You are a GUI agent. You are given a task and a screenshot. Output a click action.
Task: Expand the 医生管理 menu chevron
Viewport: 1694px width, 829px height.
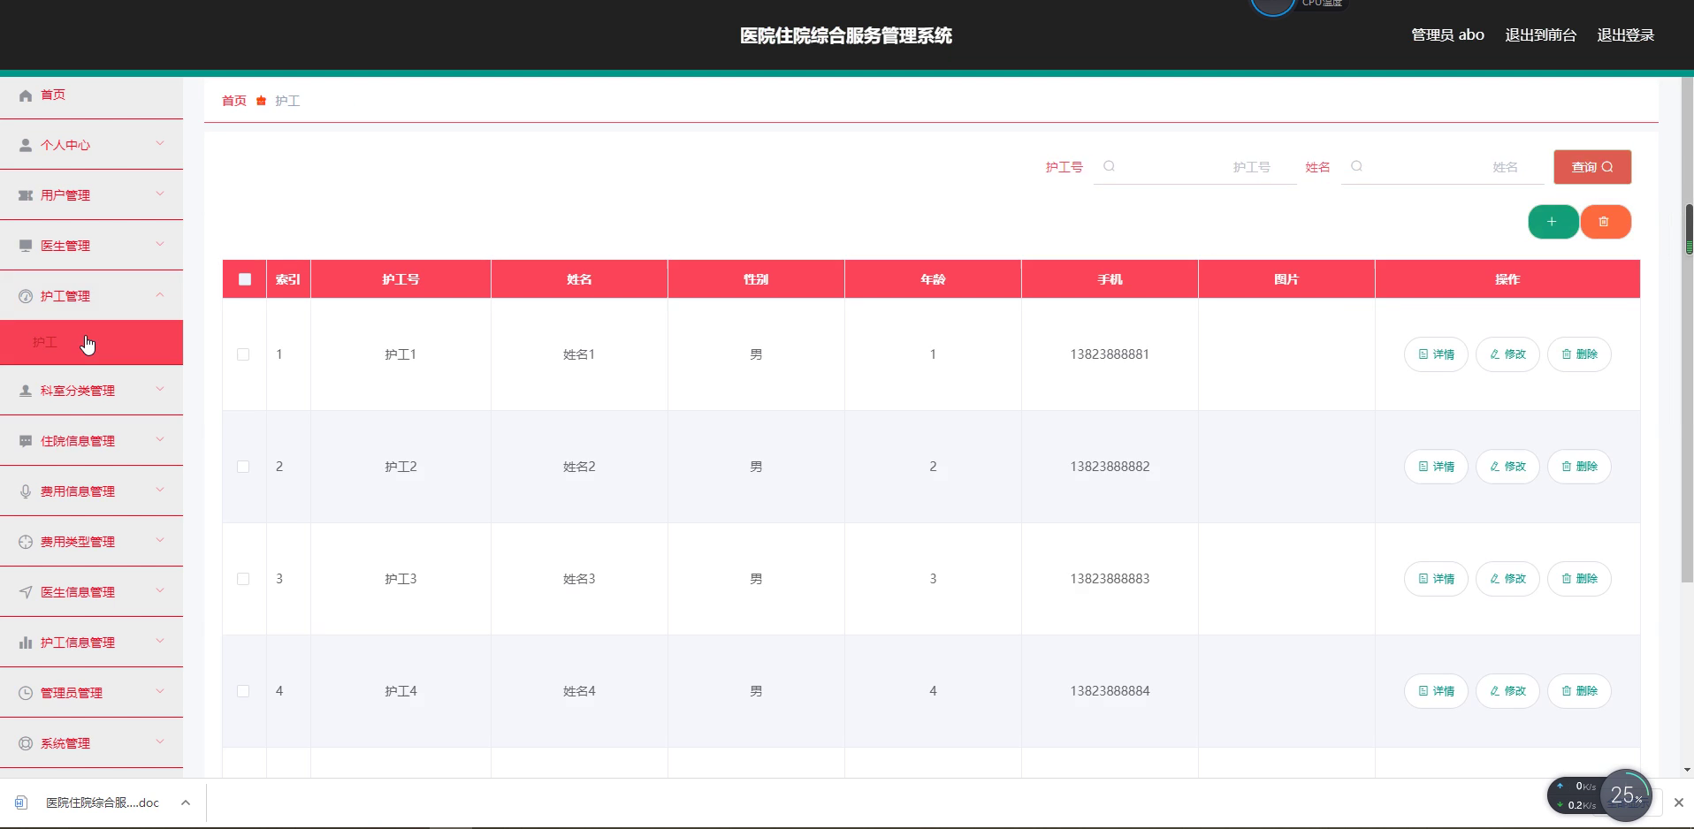click(160, 244)
